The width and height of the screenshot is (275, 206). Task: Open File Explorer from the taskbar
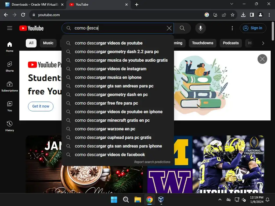[x=138, y=200]
